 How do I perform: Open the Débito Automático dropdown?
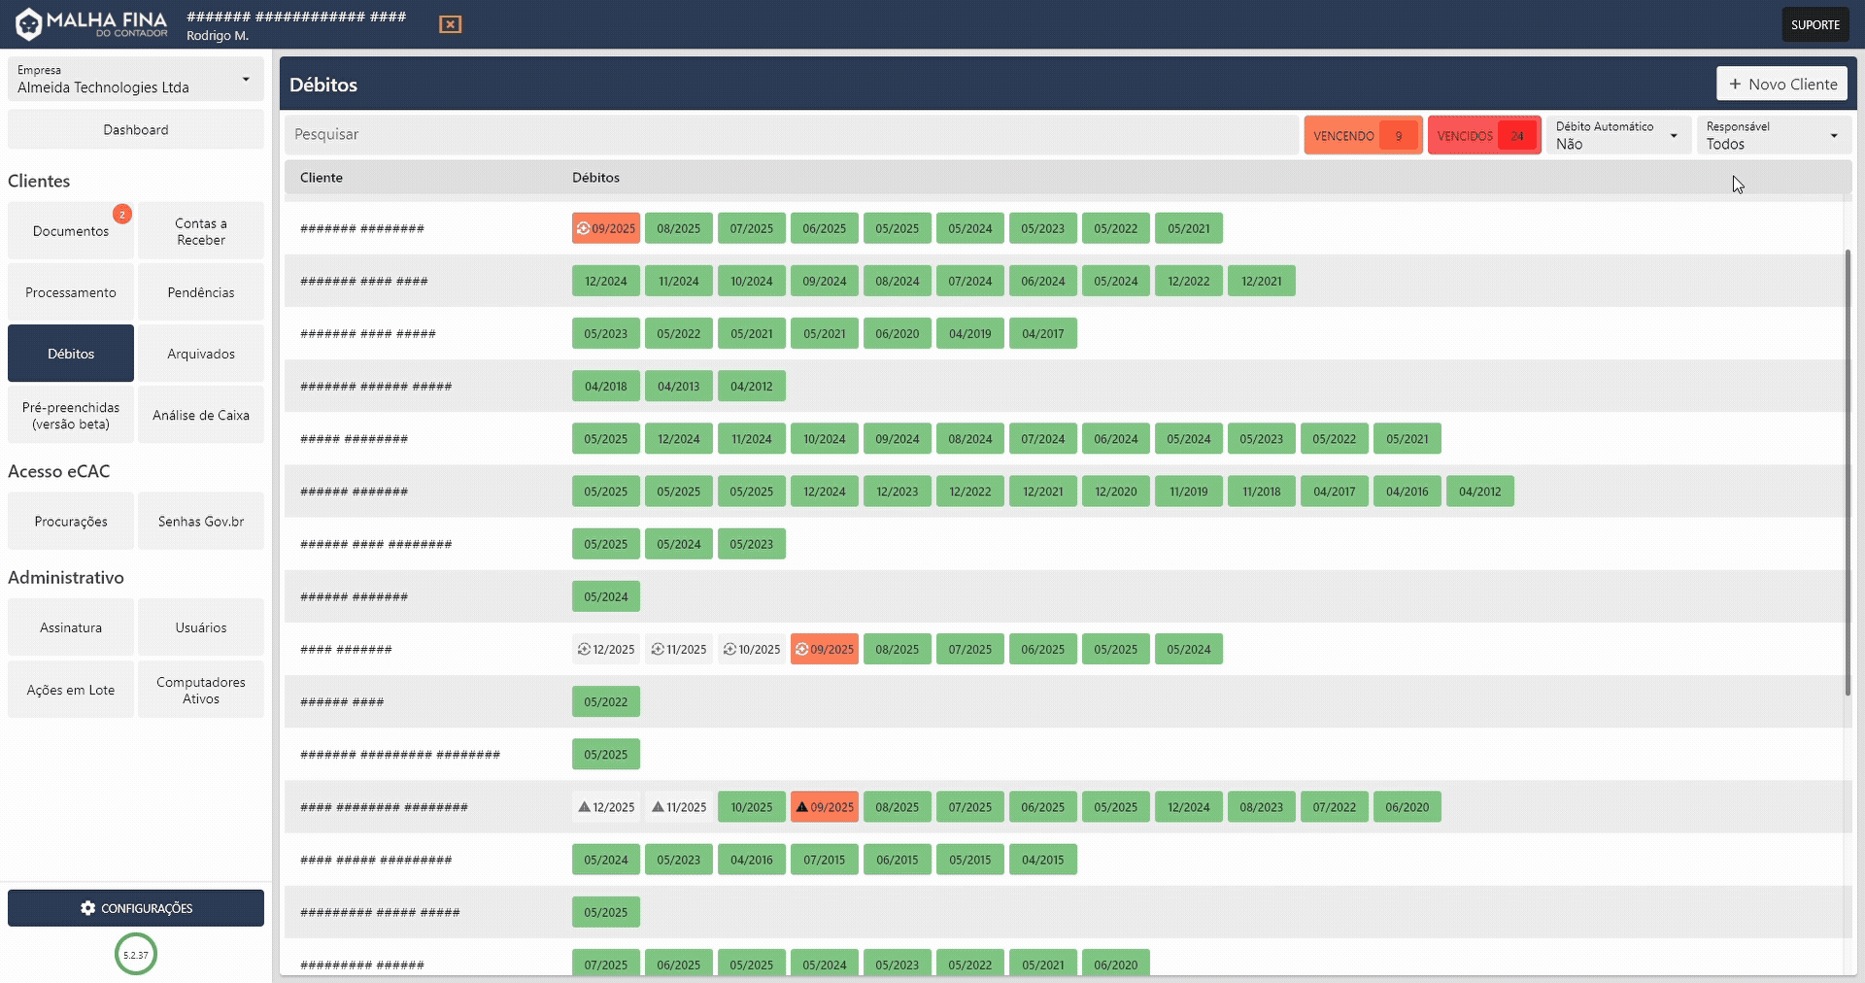pos(1617,134)
